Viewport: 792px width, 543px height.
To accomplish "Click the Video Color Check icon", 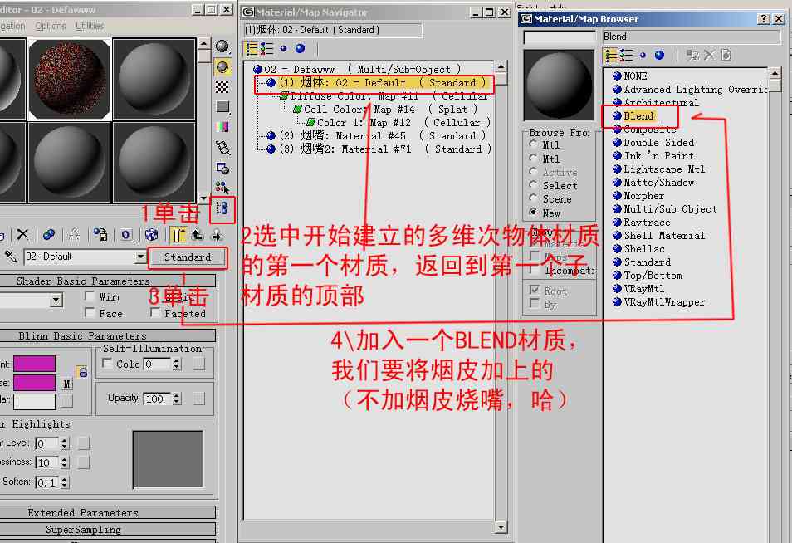I will click(x=222, y=127).
